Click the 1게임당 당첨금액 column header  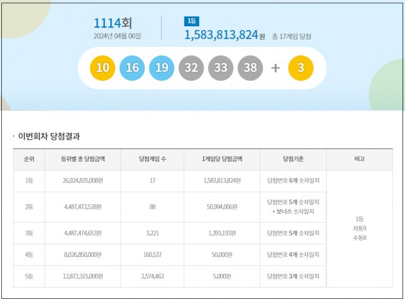[222, 159]
